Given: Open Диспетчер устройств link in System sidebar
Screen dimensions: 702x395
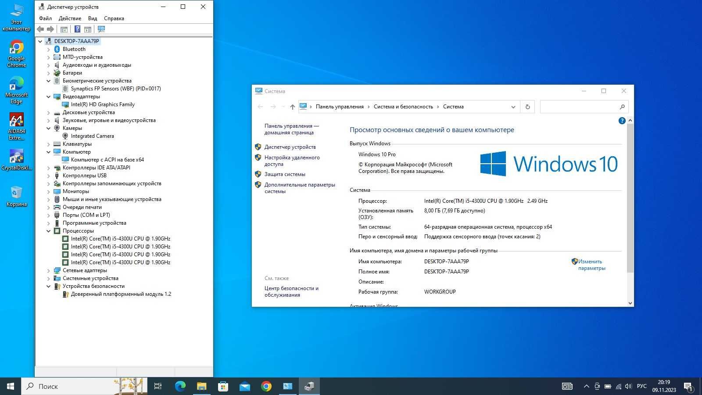Looking at the screenshot, I should coord(290,147).
